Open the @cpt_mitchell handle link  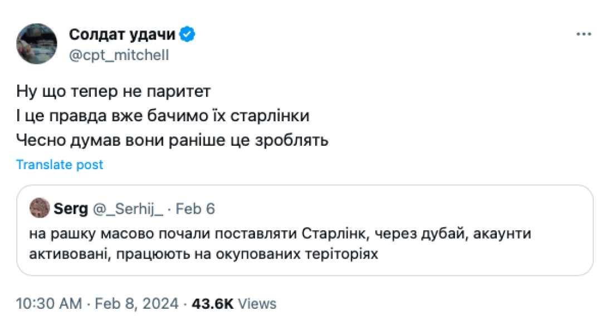119,55
